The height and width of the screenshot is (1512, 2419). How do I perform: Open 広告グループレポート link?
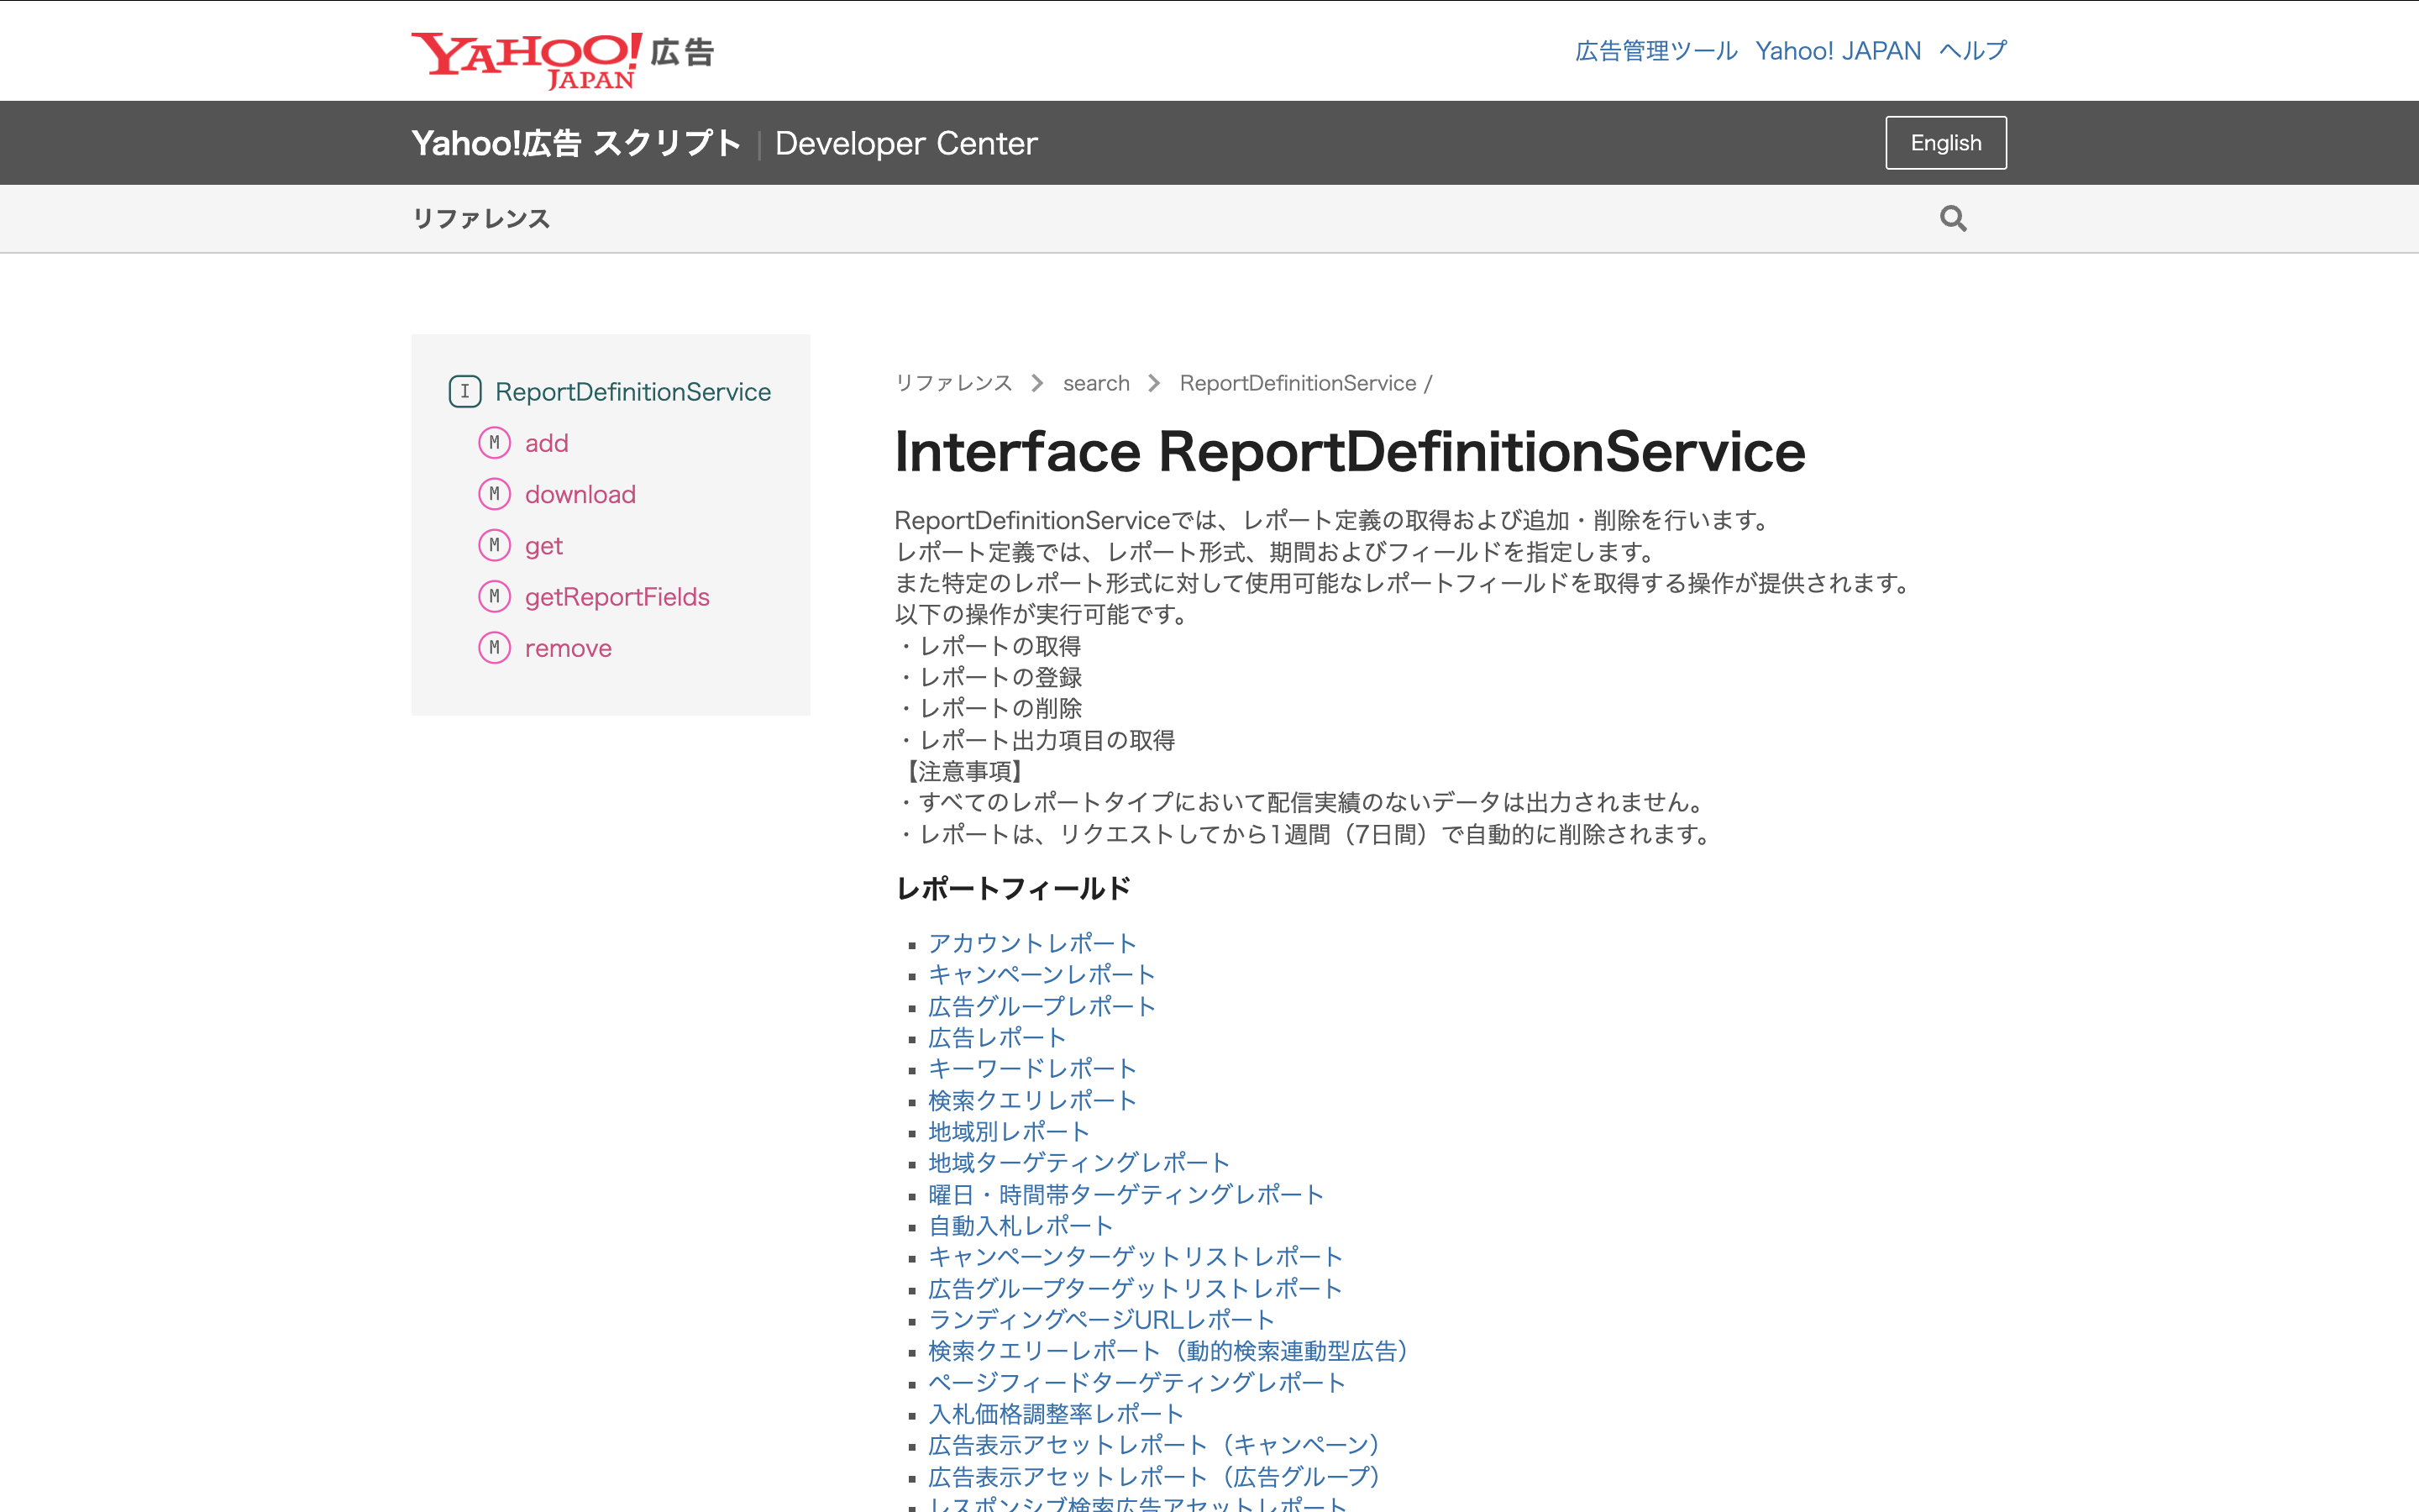tap(1042, 1006)
